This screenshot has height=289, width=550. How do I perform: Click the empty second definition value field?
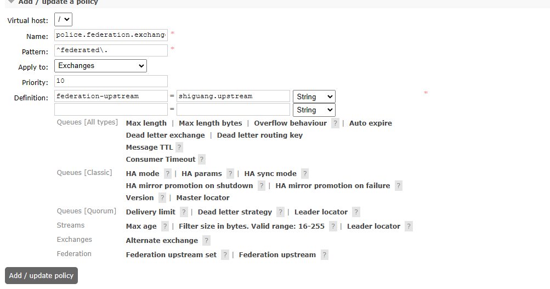click(233, 110)
